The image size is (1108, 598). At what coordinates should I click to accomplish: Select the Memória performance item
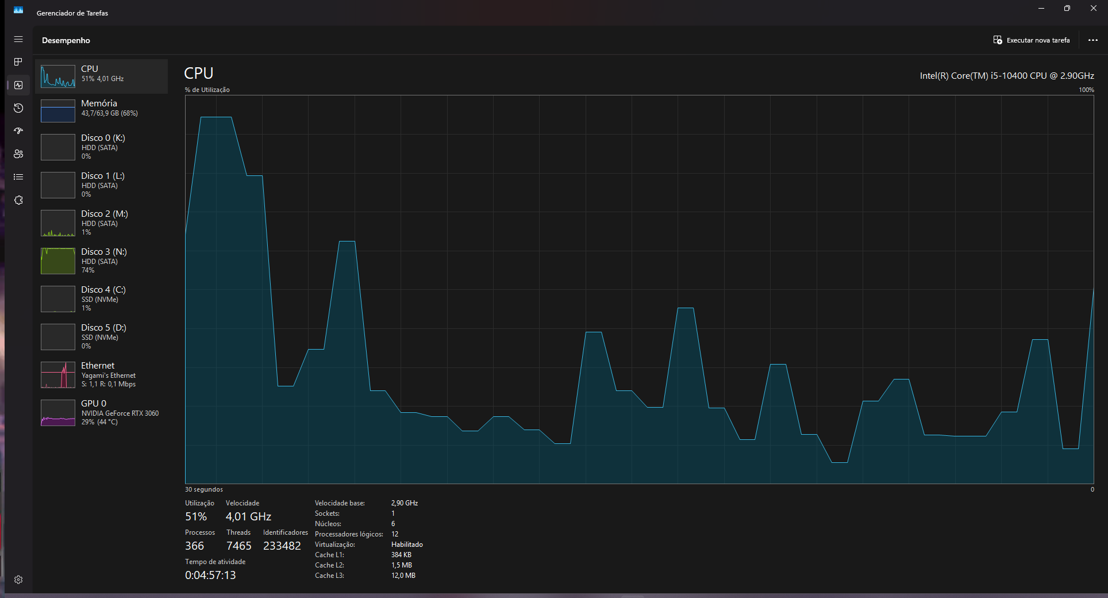pyautogui.click(x=102, y=110)
